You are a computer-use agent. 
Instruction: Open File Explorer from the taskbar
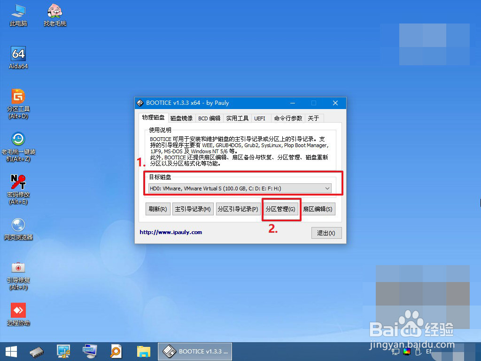click(144, 352)
